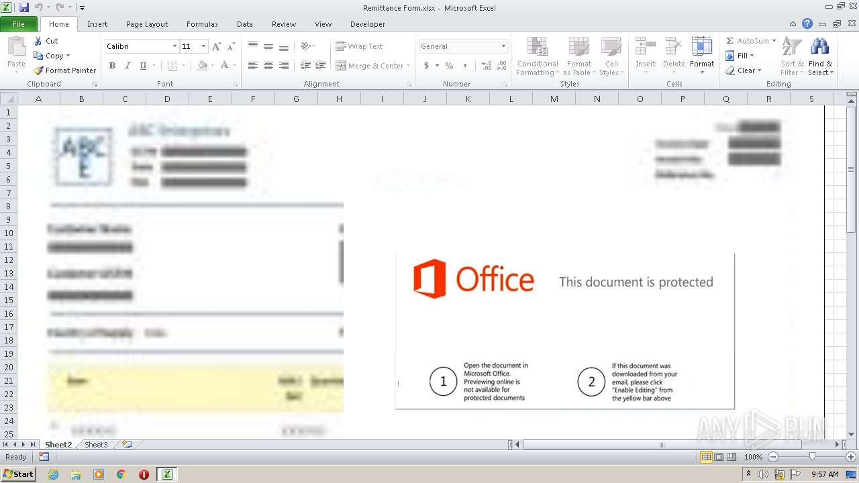Click the Increase Font Size icon

pos(216,46)
